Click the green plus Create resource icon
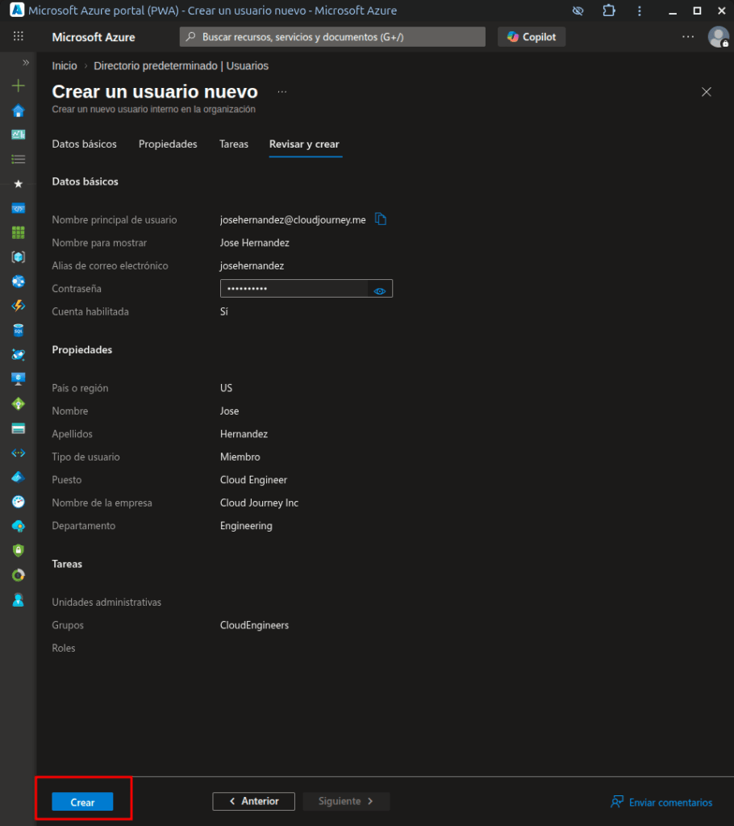734x826 pixels. pyautogui.click(x=18, y=86)
